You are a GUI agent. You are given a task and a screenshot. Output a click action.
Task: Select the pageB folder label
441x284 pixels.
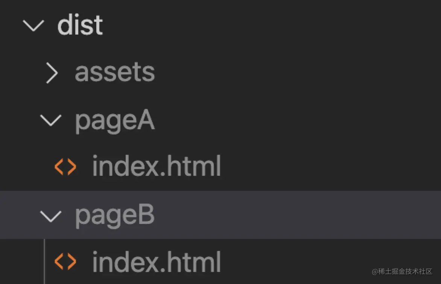click(115, 216)
